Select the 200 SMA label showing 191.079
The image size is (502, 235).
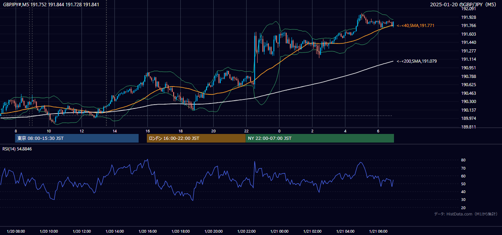click(x=417, y=61)
